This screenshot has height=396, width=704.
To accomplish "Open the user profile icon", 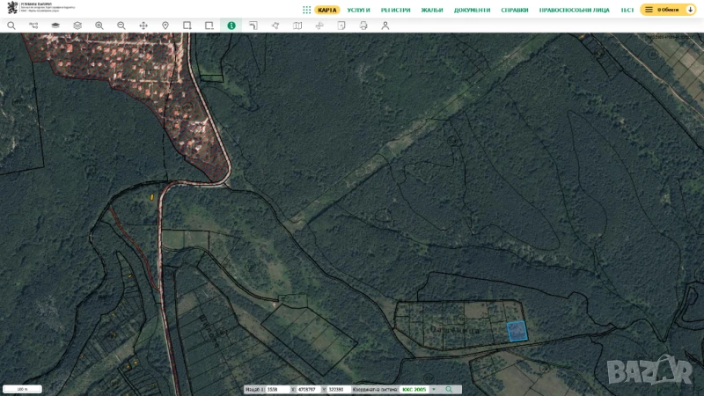I will click(x=385, y=26).
